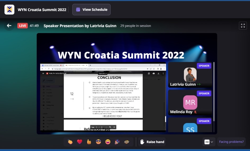
Task: Click the WYN Croatia Summit 2022 header title
Action: (42, 10)
